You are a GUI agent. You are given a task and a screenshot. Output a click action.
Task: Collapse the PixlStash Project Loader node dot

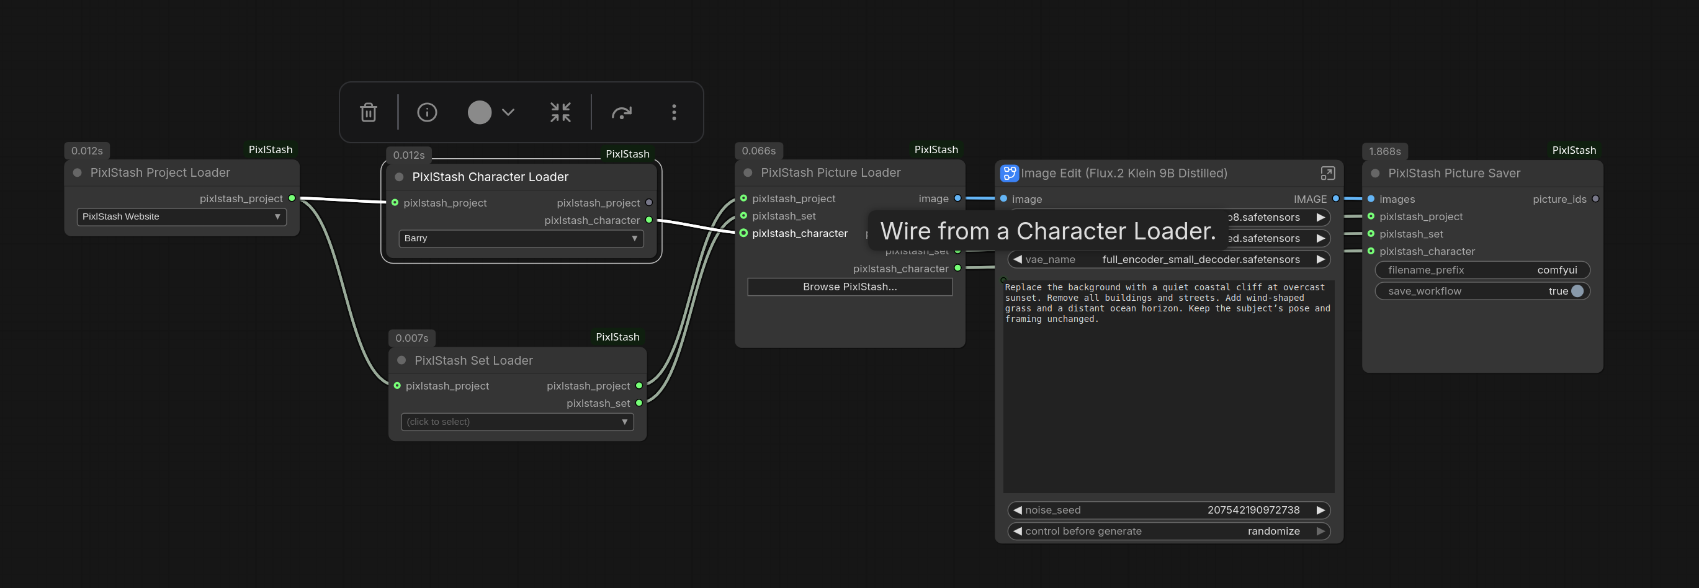[x=77, y=172]
